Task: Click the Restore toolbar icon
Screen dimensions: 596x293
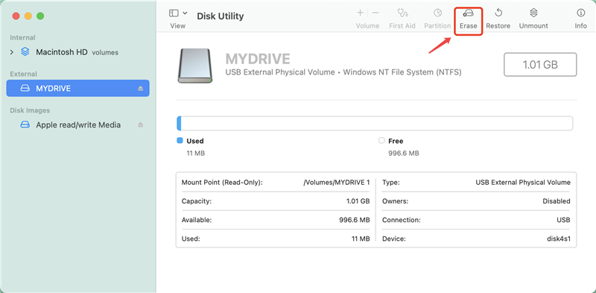Action: coord(498,13)
